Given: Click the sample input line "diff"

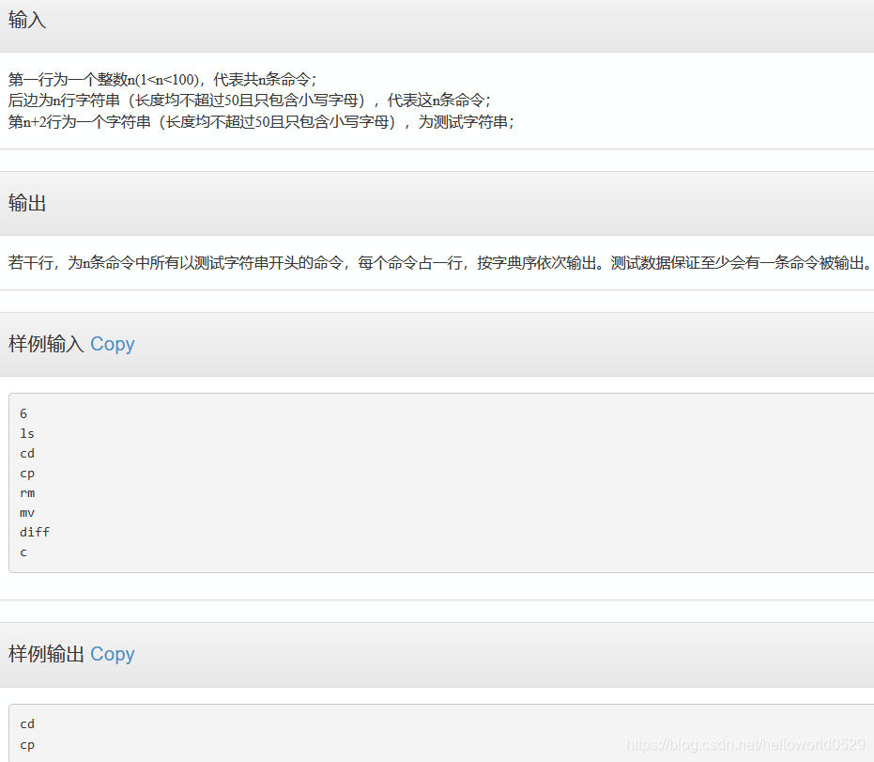Looking at the screenshot, I should click(x=35, y=532).
